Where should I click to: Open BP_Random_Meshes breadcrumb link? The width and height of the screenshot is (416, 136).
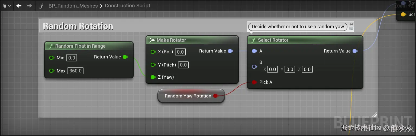tap(73, 6)
